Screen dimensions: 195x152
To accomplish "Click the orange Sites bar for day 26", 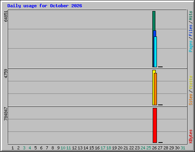I will [x=155, y=89].
